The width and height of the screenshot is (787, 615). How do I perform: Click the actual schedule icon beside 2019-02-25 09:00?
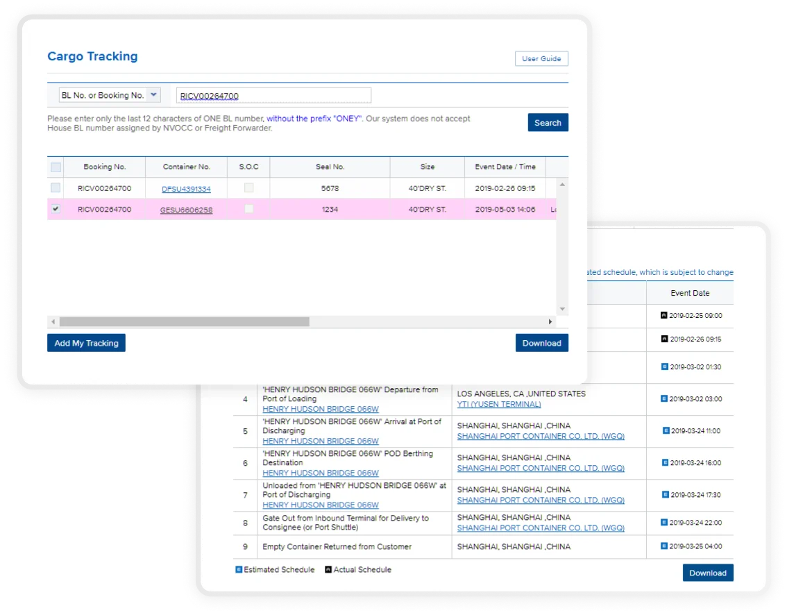click(x=664, y=316)
